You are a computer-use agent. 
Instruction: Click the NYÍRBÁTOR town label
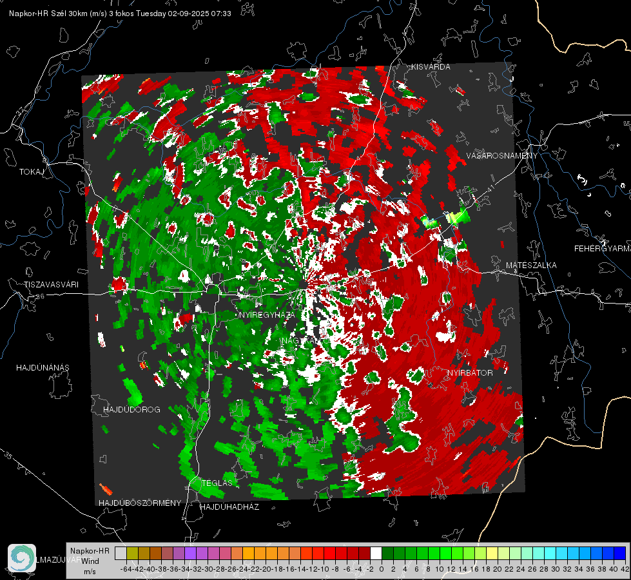[x=470, y=373]
